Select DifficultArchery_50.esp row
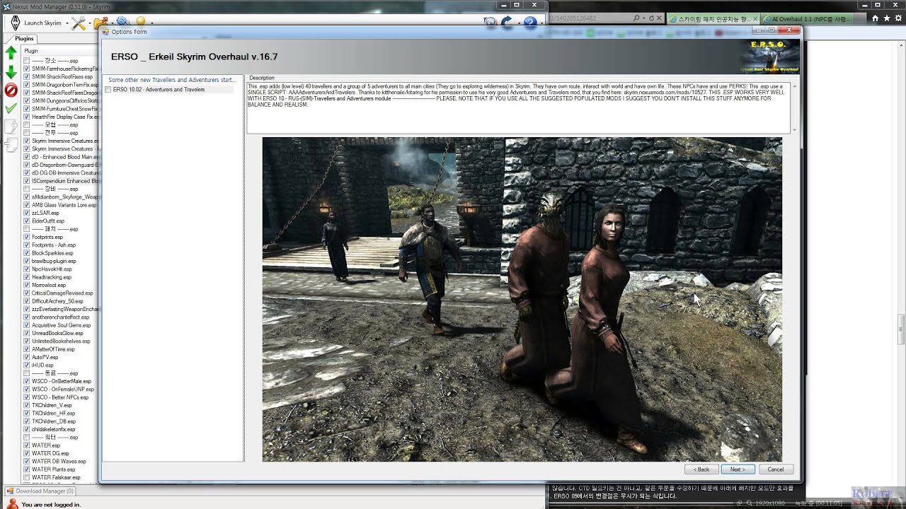906x509 pixels. click(x=57, y=301)
